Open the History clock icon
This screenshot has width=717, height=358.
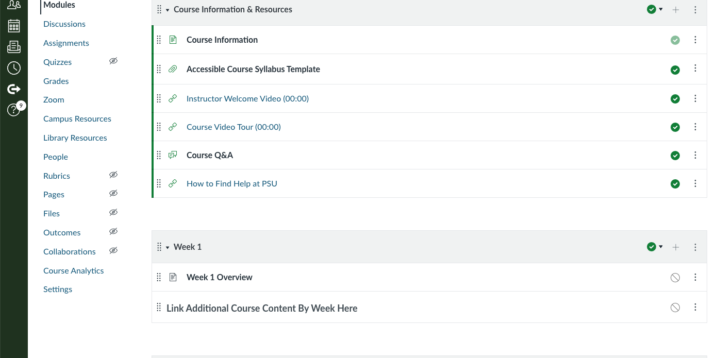[x=14, y=68]
